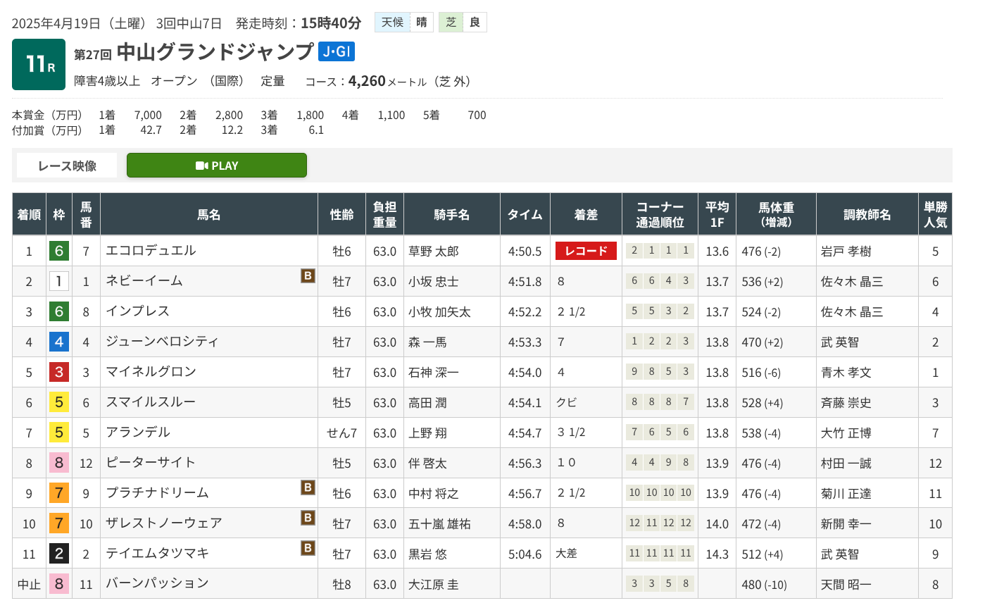Viewport: 985px width, 615px height.
Task: Click the blinker B icon beside ネビーイーム
Action: point(308,275)
